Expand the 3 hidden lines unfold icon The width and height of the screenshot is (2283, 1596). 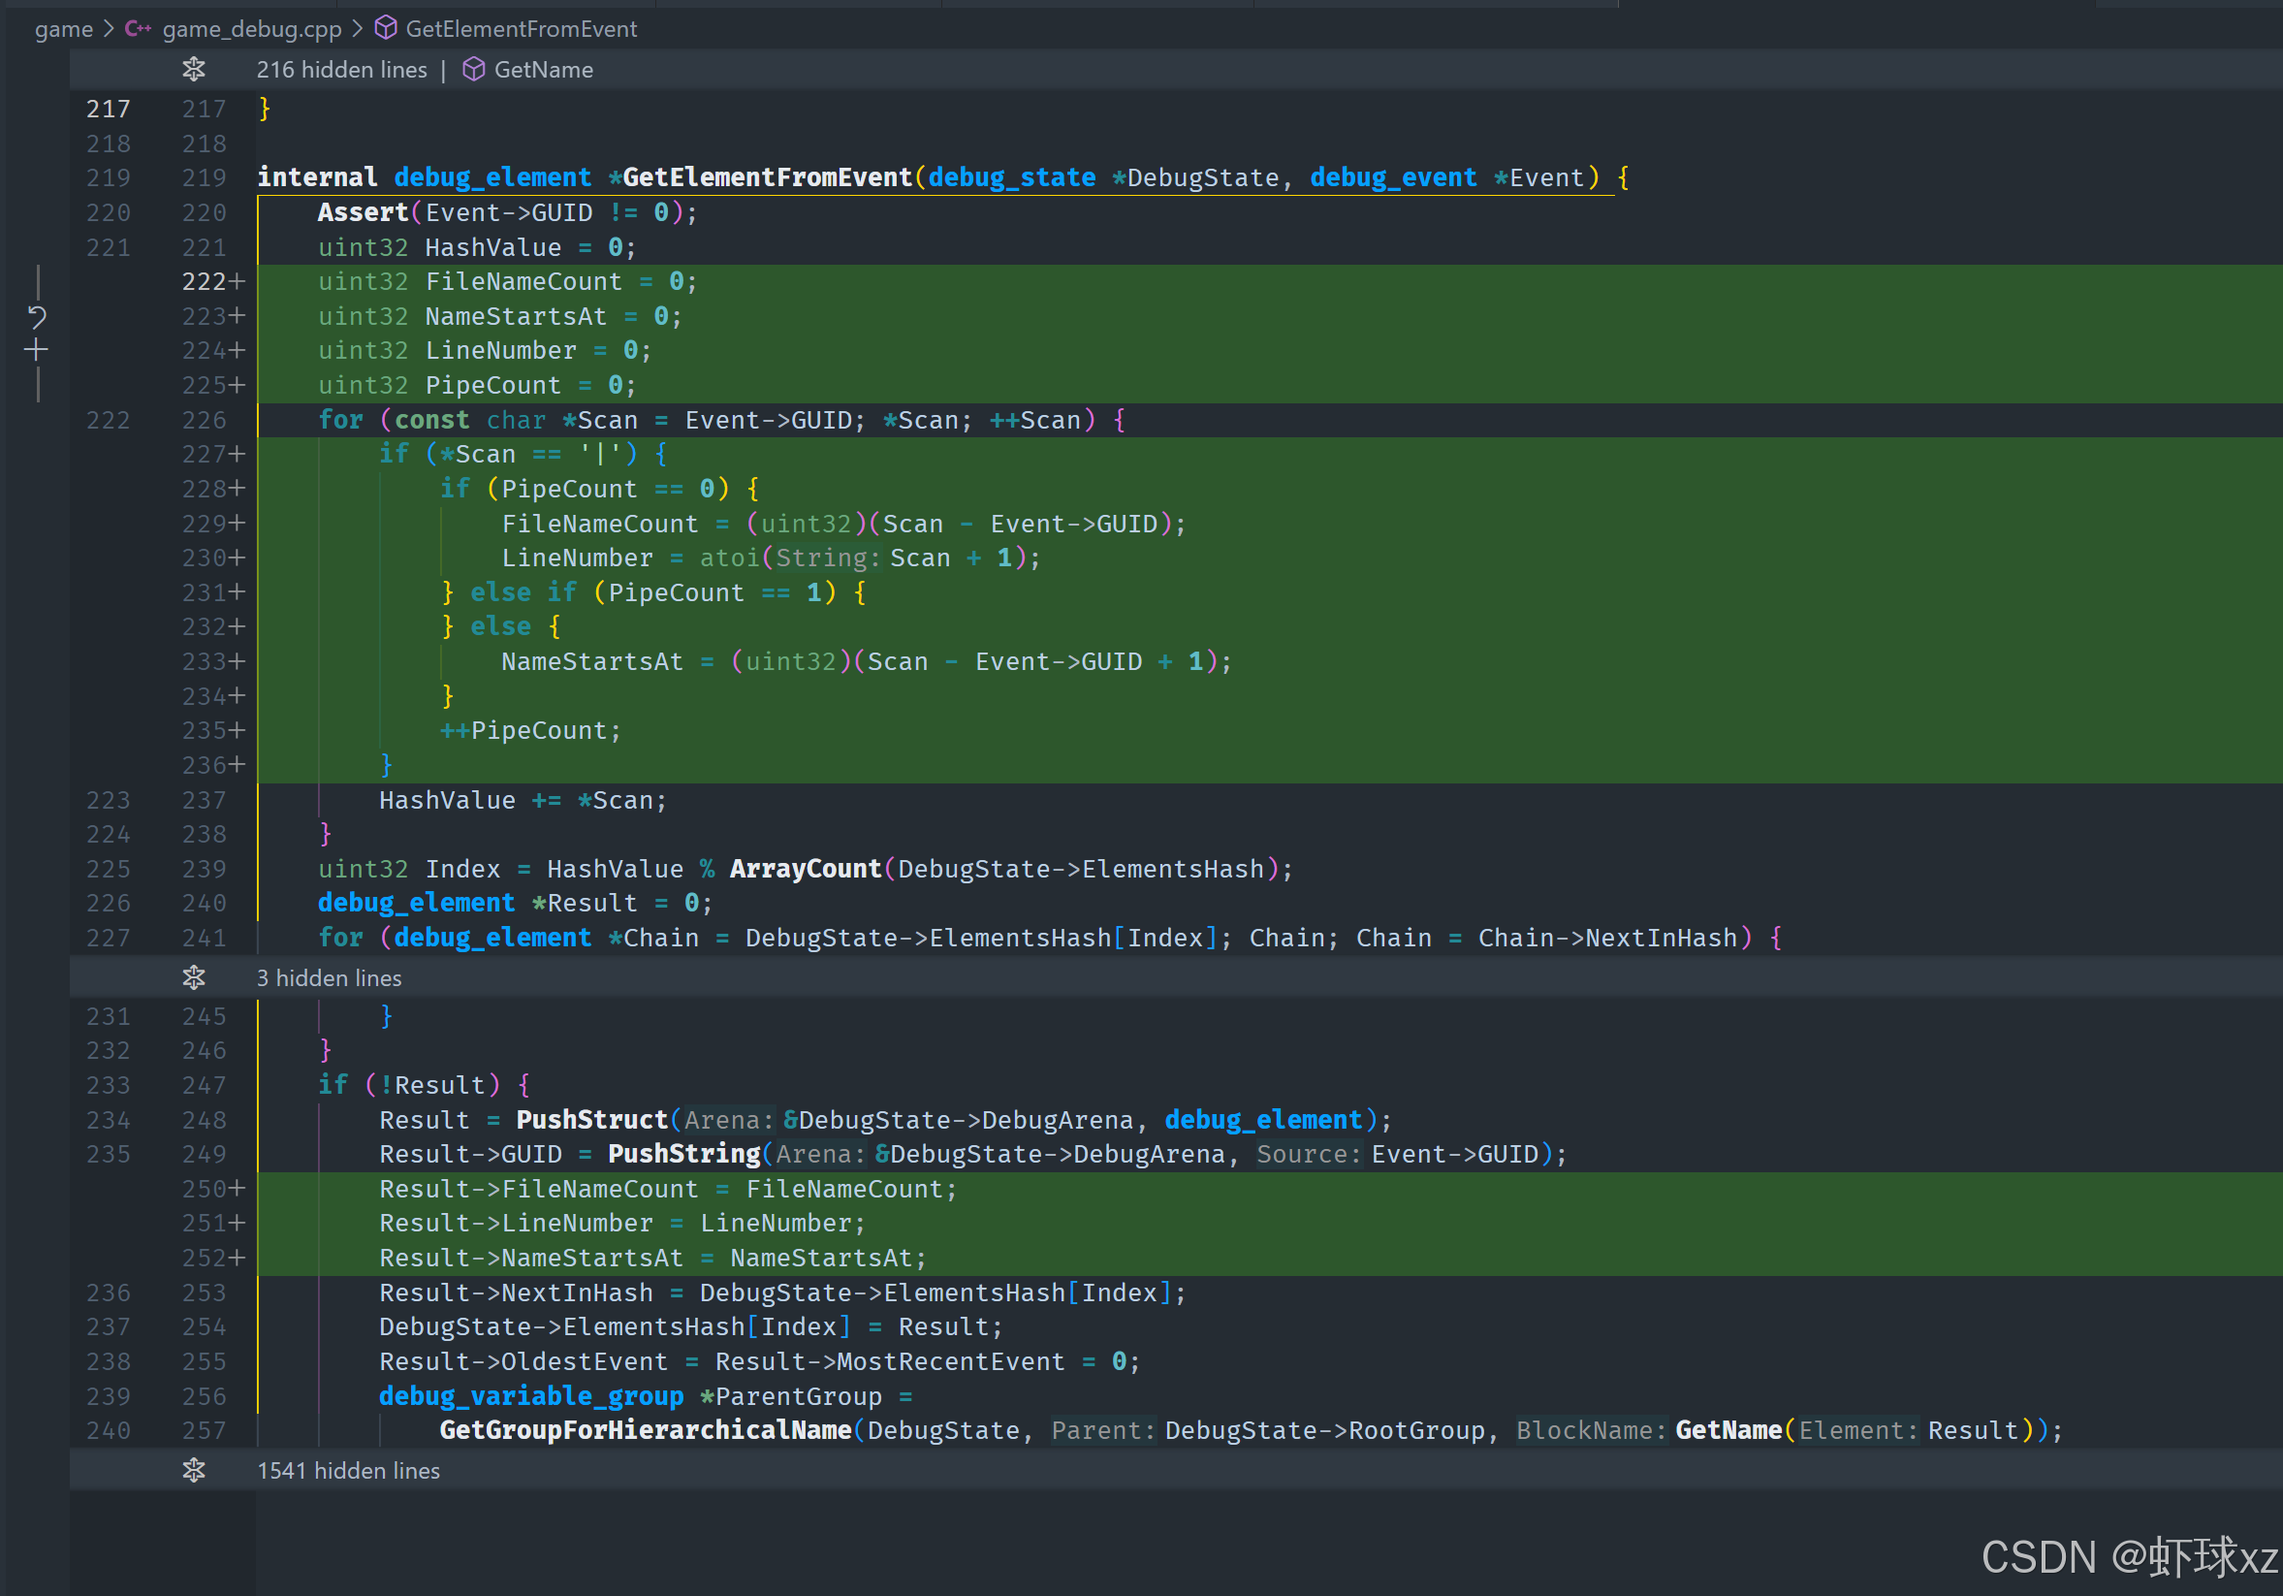(x=194, y=977)
